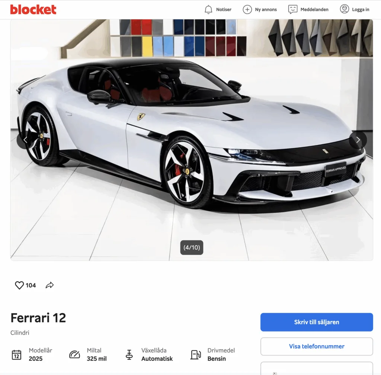The image size is (381, 375).
Task: Go to the previous car photo
Action: pyautogui.click(x=25, y=140)
